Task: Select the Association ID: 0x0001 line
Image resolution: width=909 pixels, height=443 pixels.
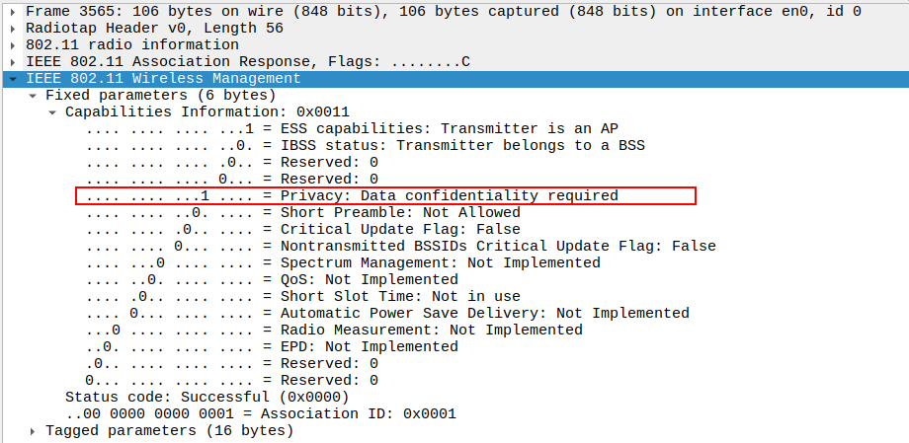Action: click(x=261, y=414)
